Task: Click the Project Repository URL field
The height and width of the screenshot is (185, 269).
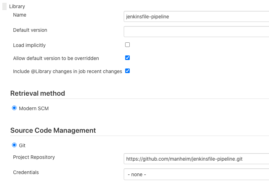Action: pyautogui.click(x=196, y=159)
